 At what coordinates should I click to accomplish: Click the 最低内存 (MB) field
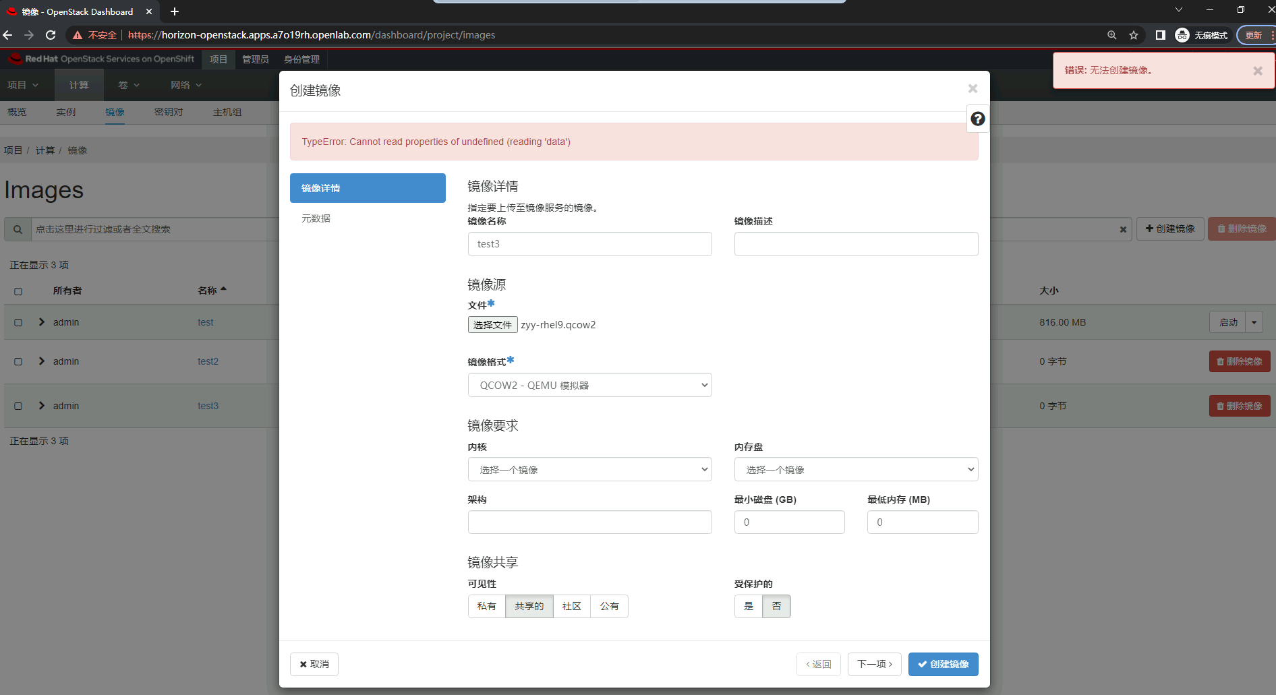pos(923,522)
